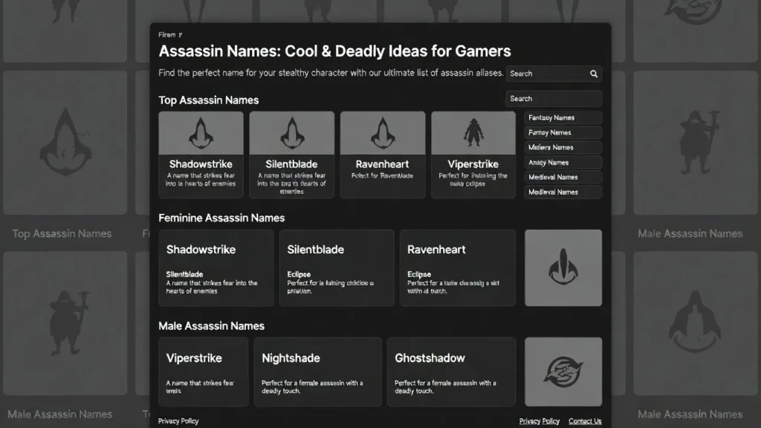Click the Ravenheart assassin logo icon
This screenshot has width=761, height=428.
[382, 132]
